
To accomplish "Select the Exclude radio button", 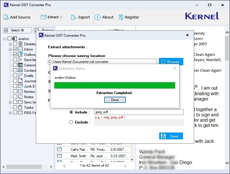I will tap(71, 122).
